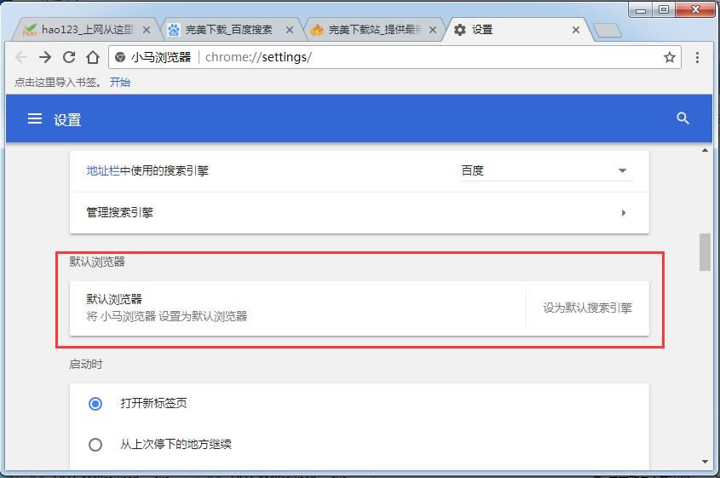Viewport: 720px width, 478px height.
Task: Switch to the hao123 tab
Action: pyautogui.click(x=81, y=30)
